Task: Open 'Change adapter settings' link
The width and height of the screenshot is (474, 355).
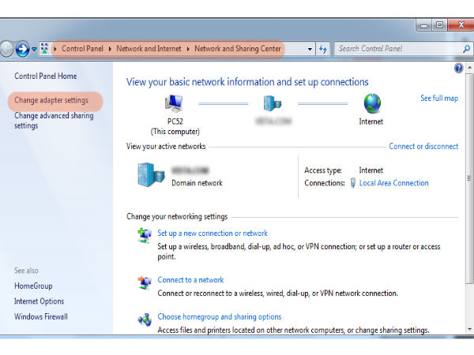Action: [x=51, y=100]
